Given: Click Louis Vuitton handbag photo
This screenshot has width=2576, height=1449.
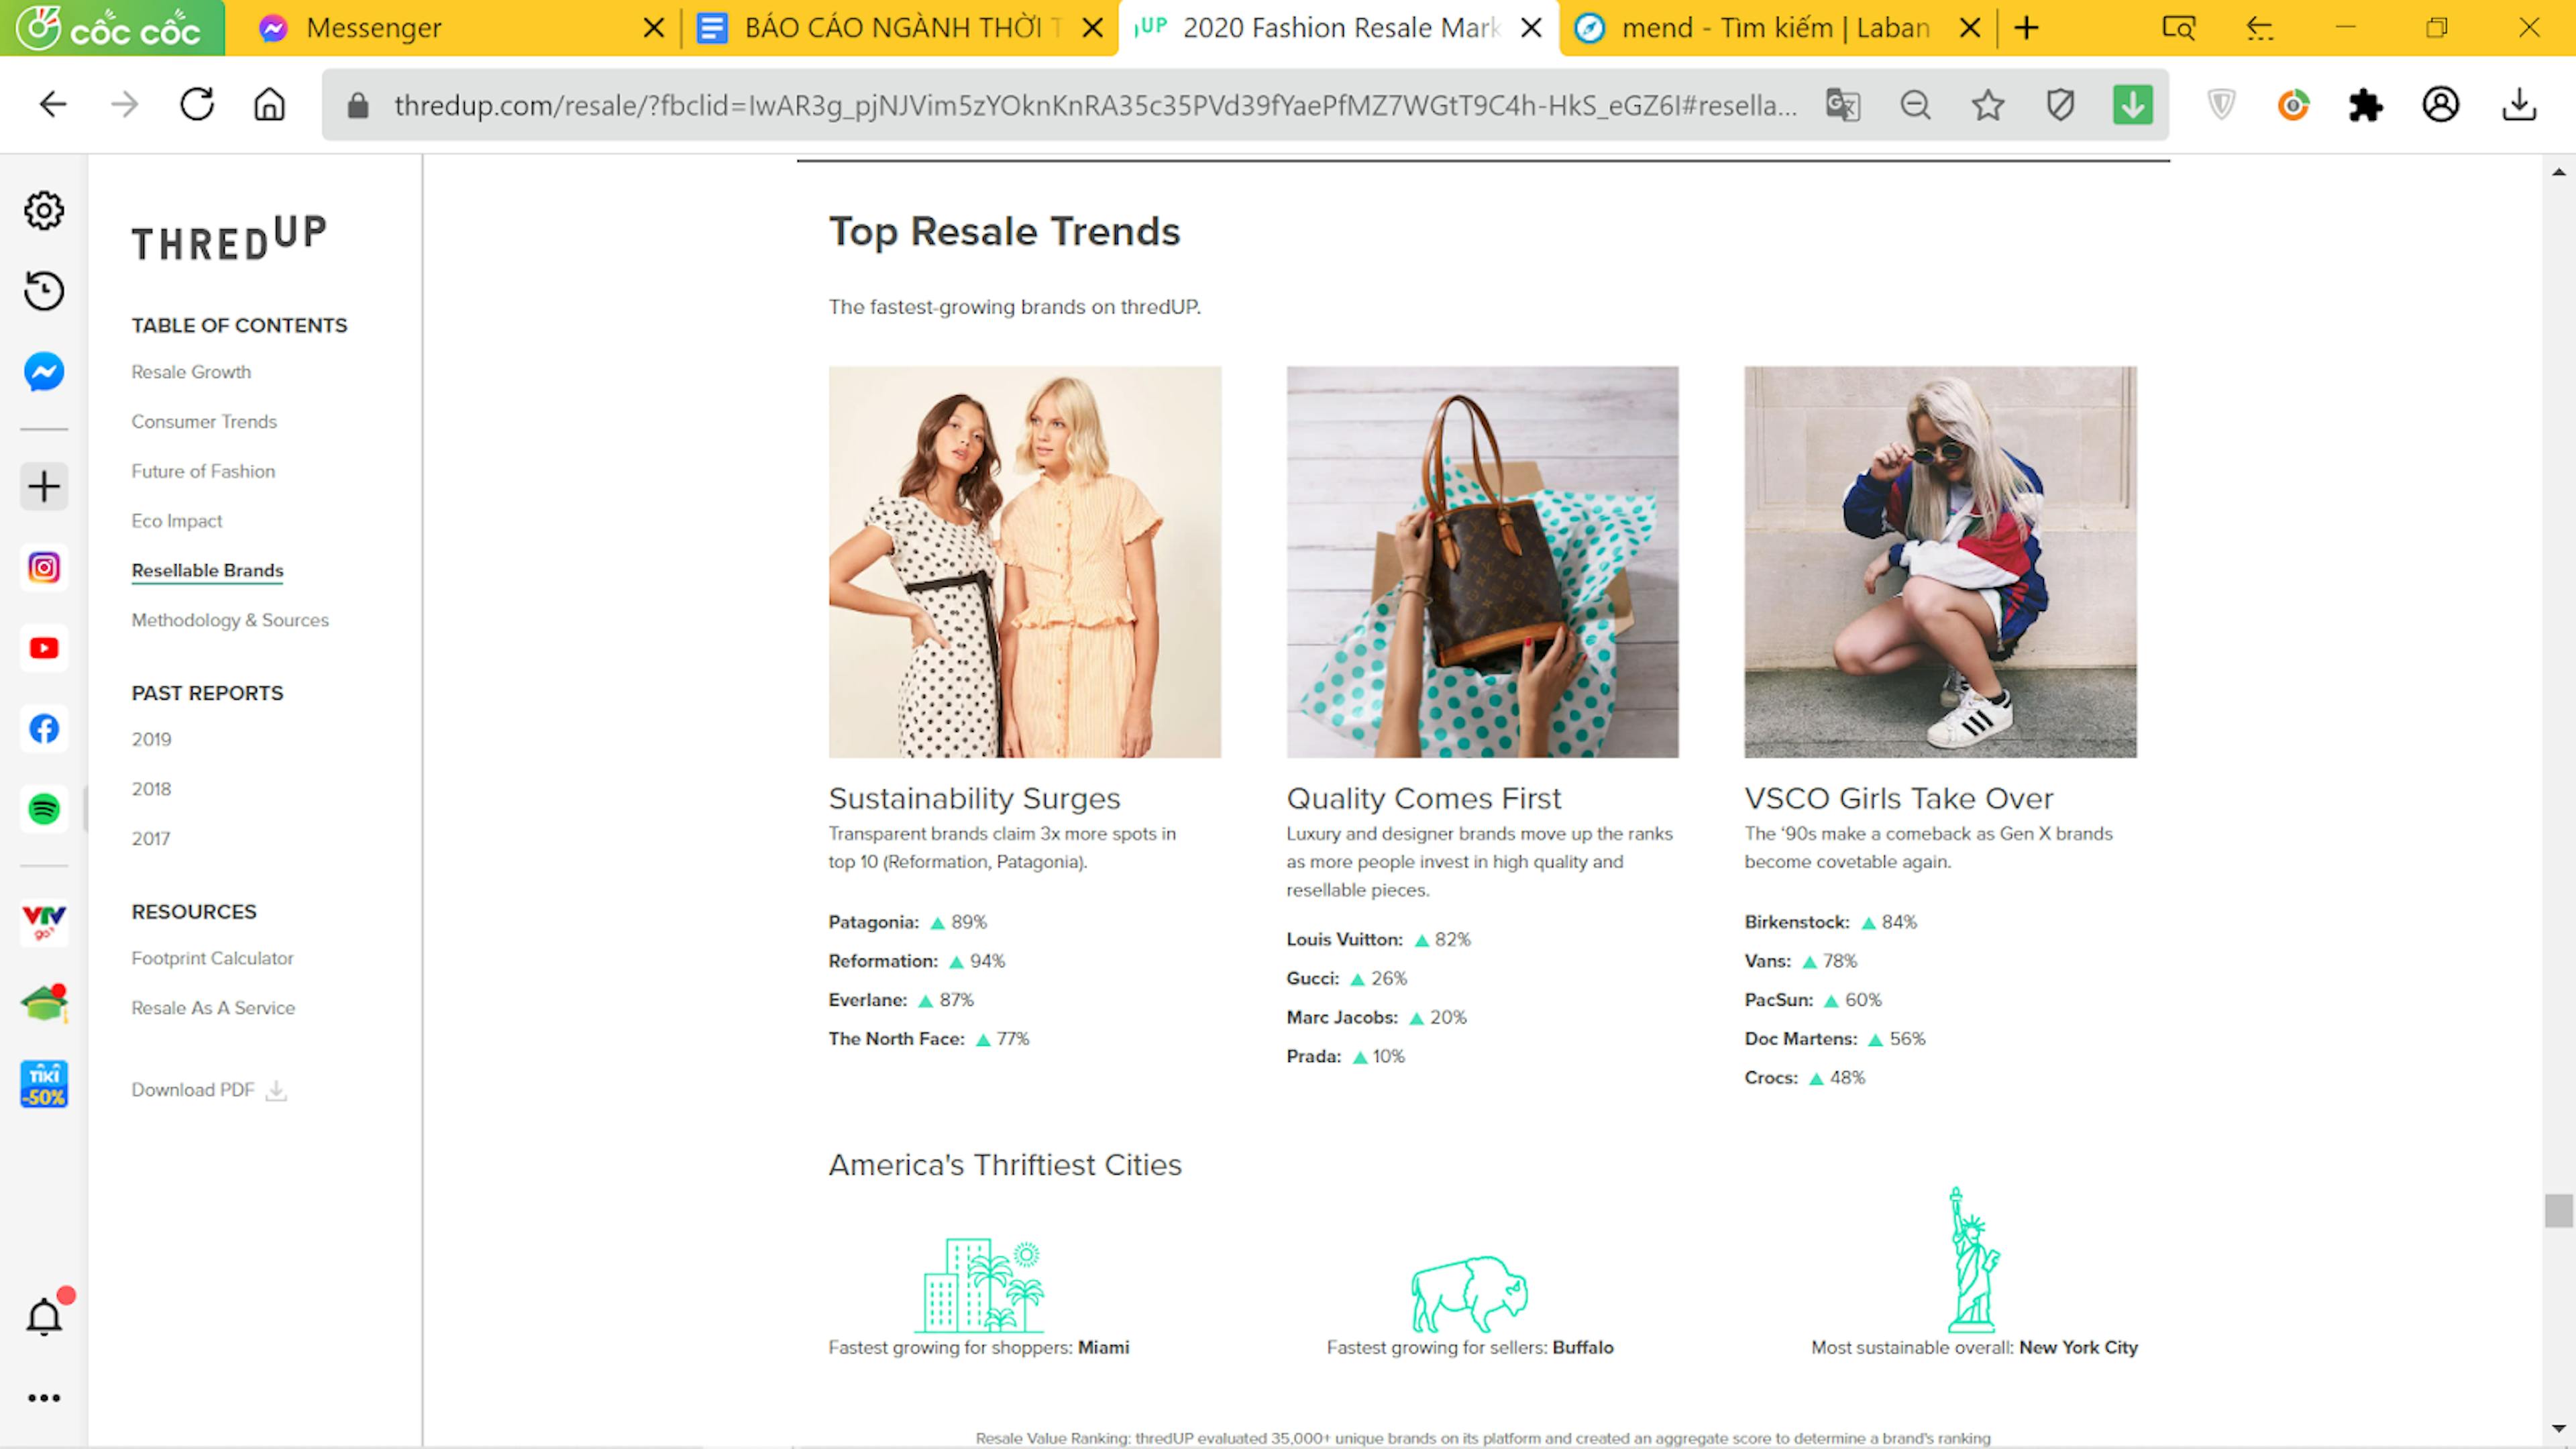Looking at the screenshot, I should point(1482,562).
